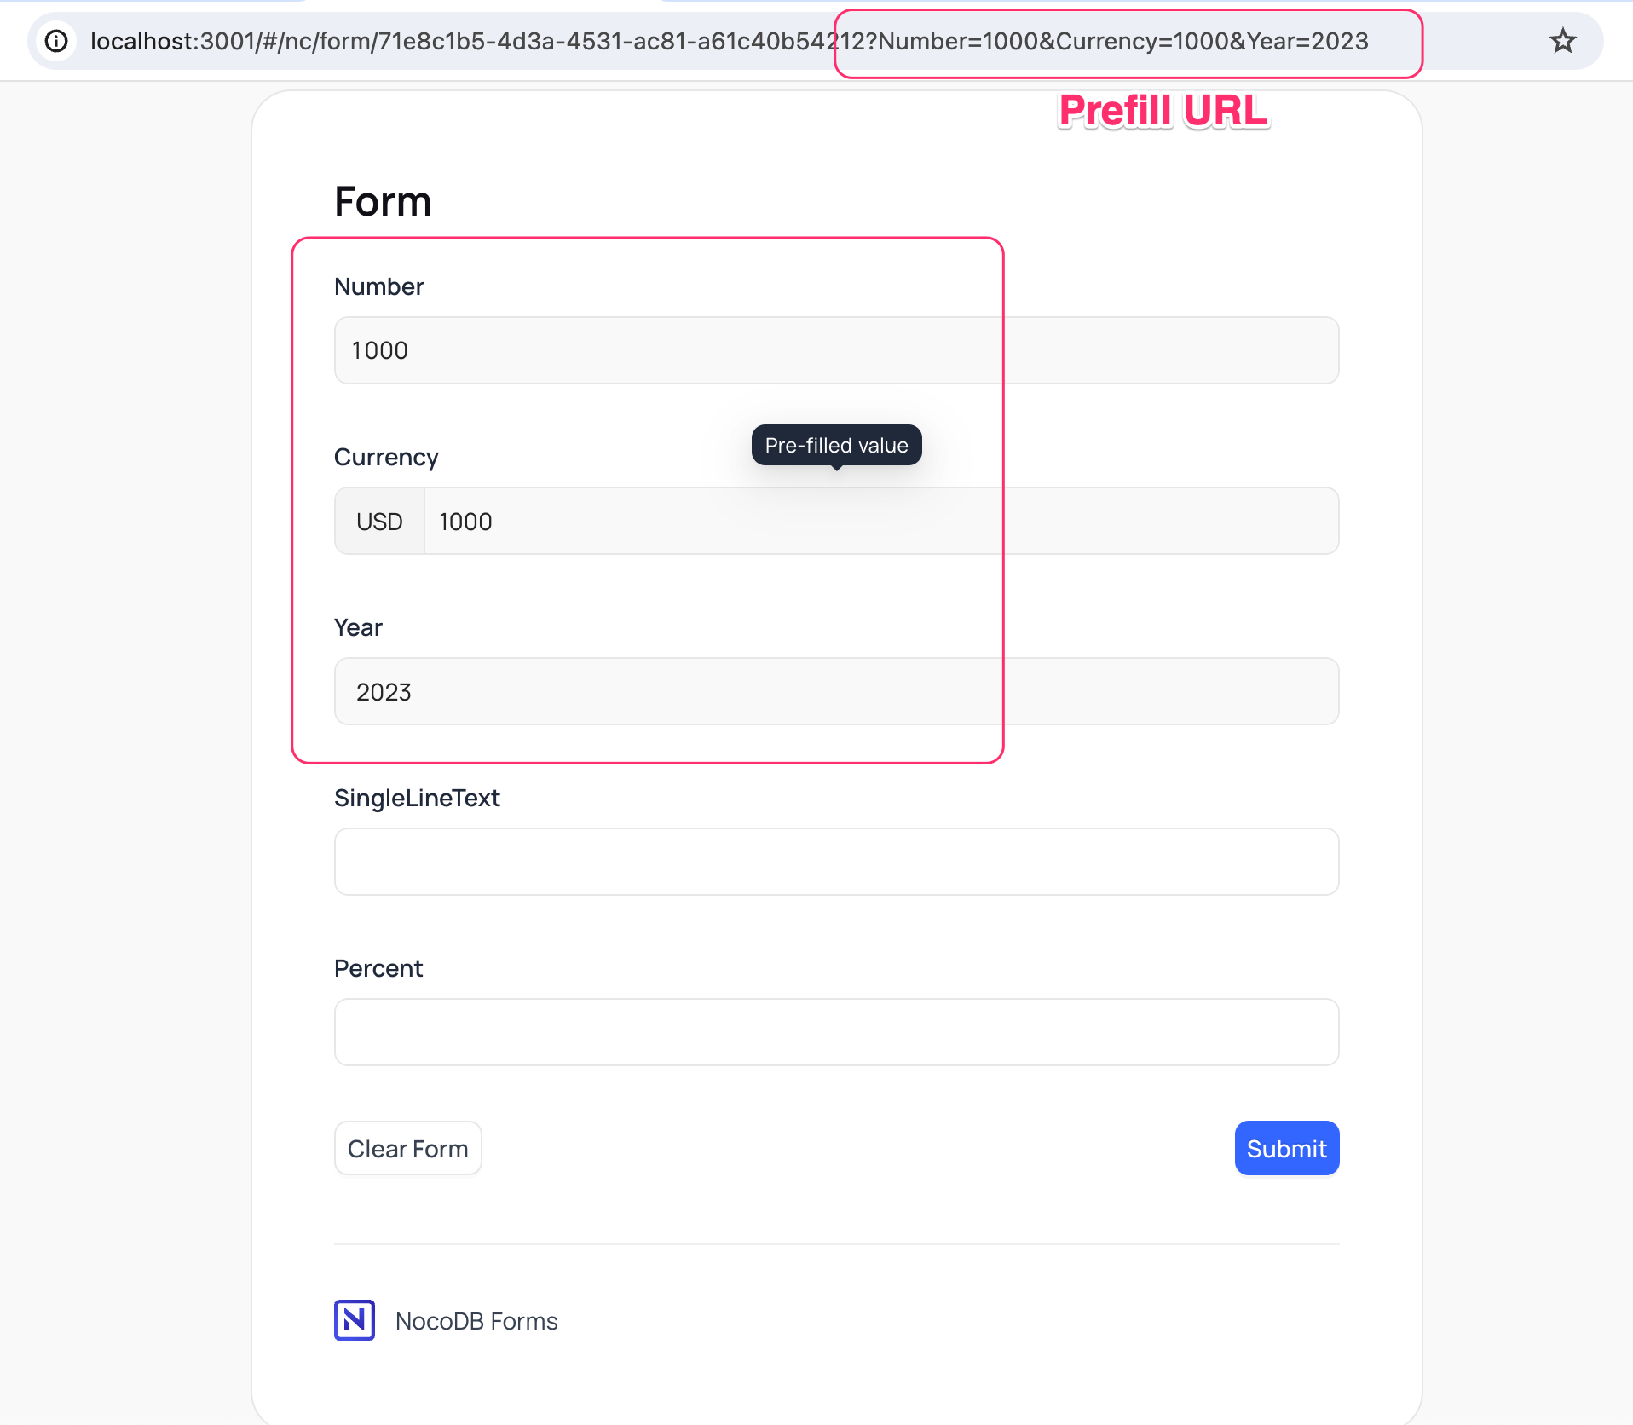Bookmark the page via the star icon
The height and width of the screenshot is (1425, 1633).
1561,40
